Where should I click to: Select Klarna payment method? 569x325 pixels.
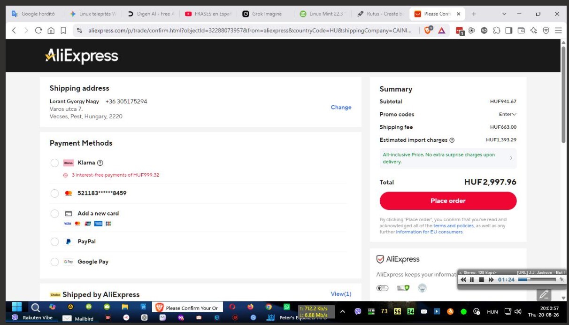(55, 163)
